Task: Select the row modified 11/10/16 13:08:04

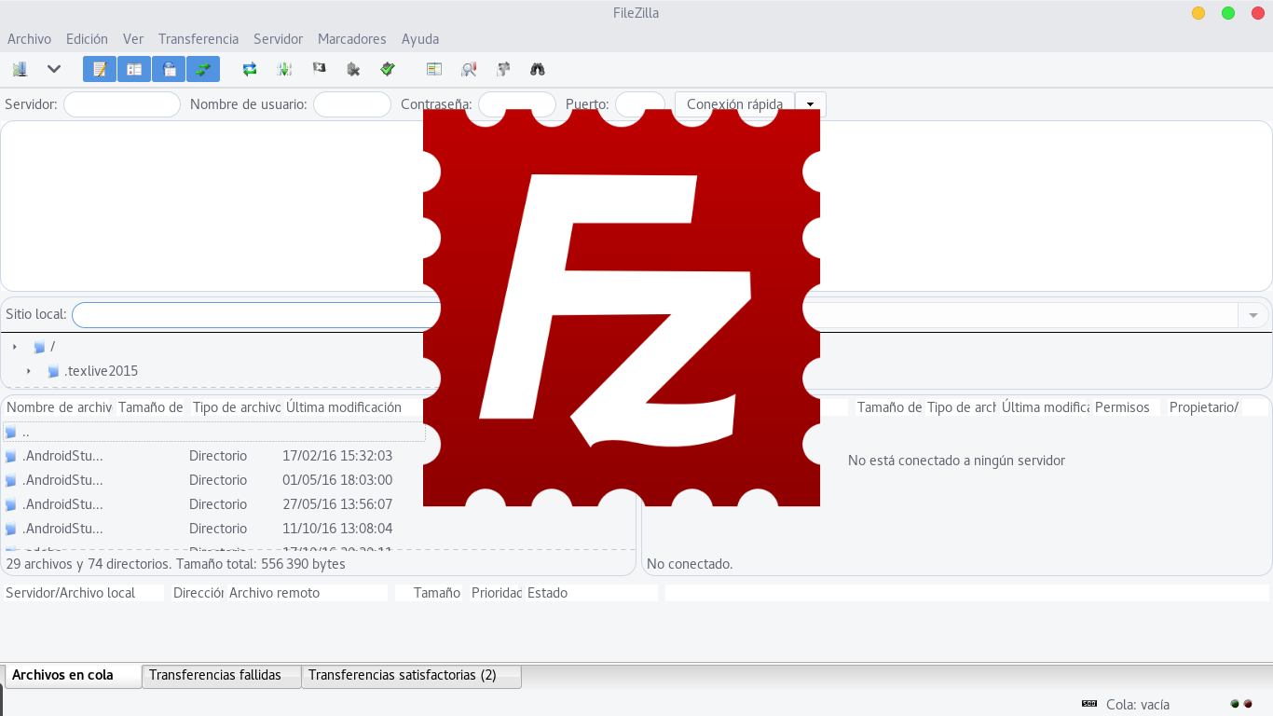Action: point(213,530)
